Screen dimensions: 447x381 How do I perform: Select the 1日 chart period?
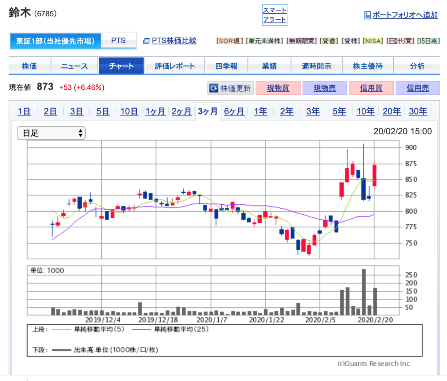pos(24,111)
